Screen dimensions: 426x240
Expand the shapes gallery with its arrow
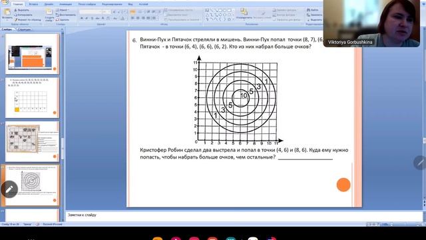pos(234,19)
